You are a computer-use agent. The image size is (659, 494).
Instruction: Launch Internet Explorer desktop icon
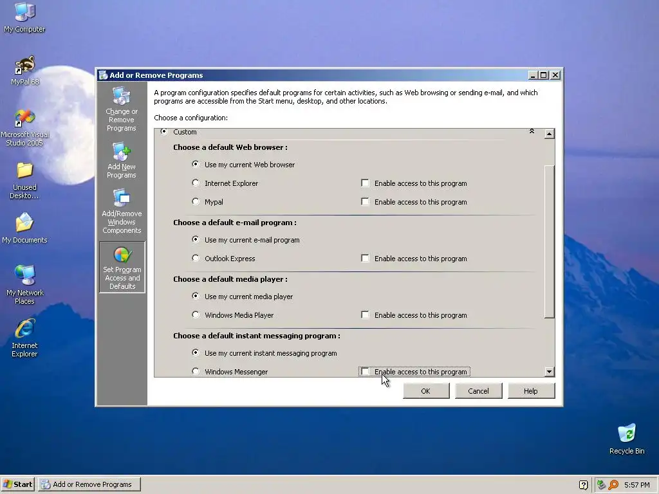[x=24, y=338]
